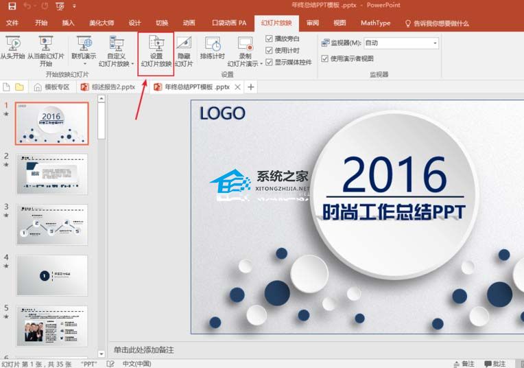Toggle the 使用演示者视图 checkbox
Screen dimensions: 524x368
coord(324,58)
